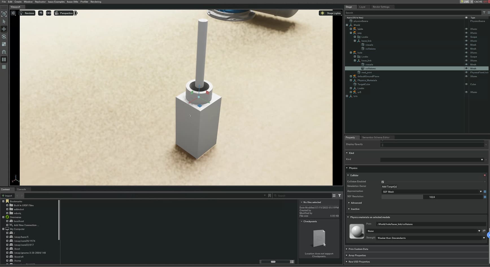Open the physics material None dropdown

[423, 231]
